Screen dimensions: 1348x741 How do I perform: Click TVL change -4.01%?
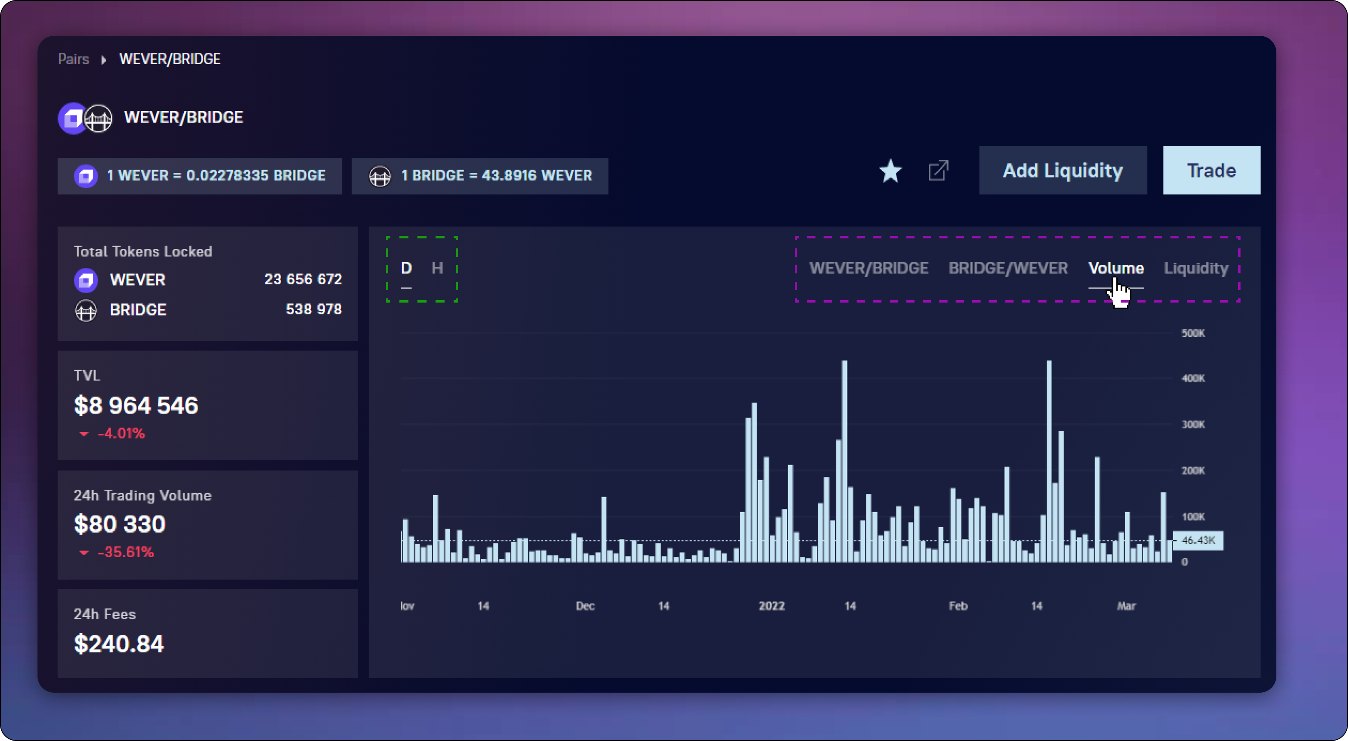[121, 433]
